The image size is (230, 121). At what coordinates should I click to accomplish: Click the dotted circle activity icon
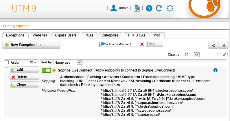170,8
